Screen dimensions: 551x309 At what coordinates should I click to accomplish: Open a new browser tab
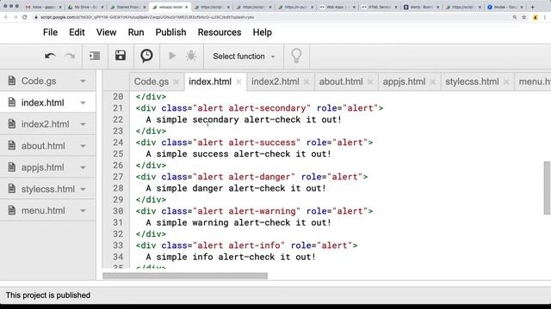532,7
